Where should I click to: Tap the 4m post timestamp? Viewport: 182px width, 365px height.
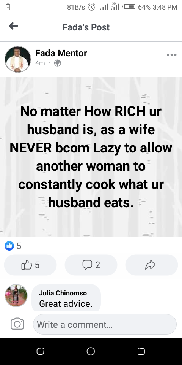pos(40,63)
